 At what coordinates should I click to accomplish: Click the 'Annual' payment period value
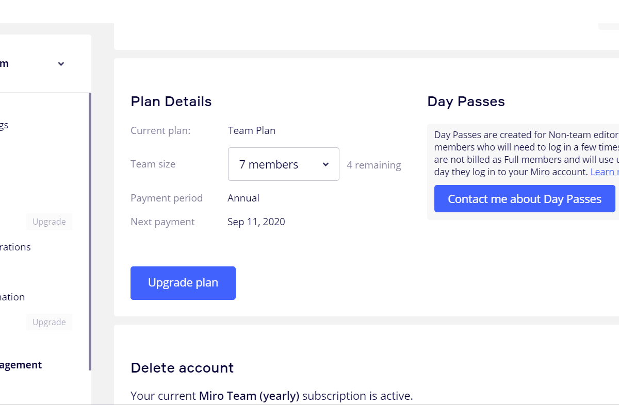(x=243, y=198)
